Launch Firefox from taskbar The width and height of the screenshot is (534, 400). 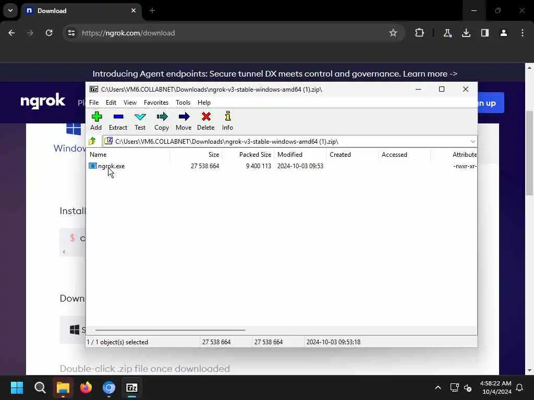86,387
